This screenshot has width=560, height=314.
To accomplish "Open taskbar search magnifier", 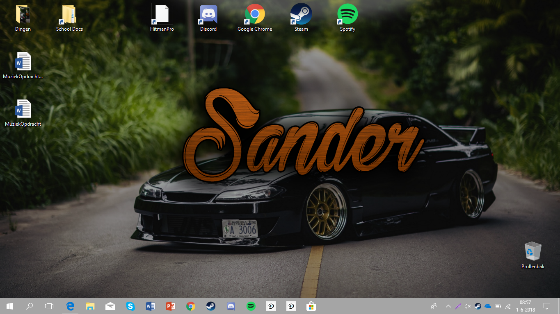I will [x=30, y=306].
